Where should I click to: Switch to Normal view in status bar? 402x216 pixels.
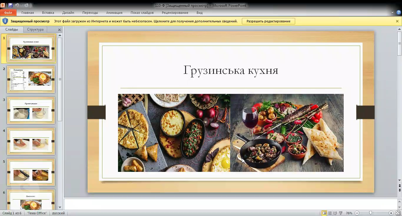click(x=324, y=213)
